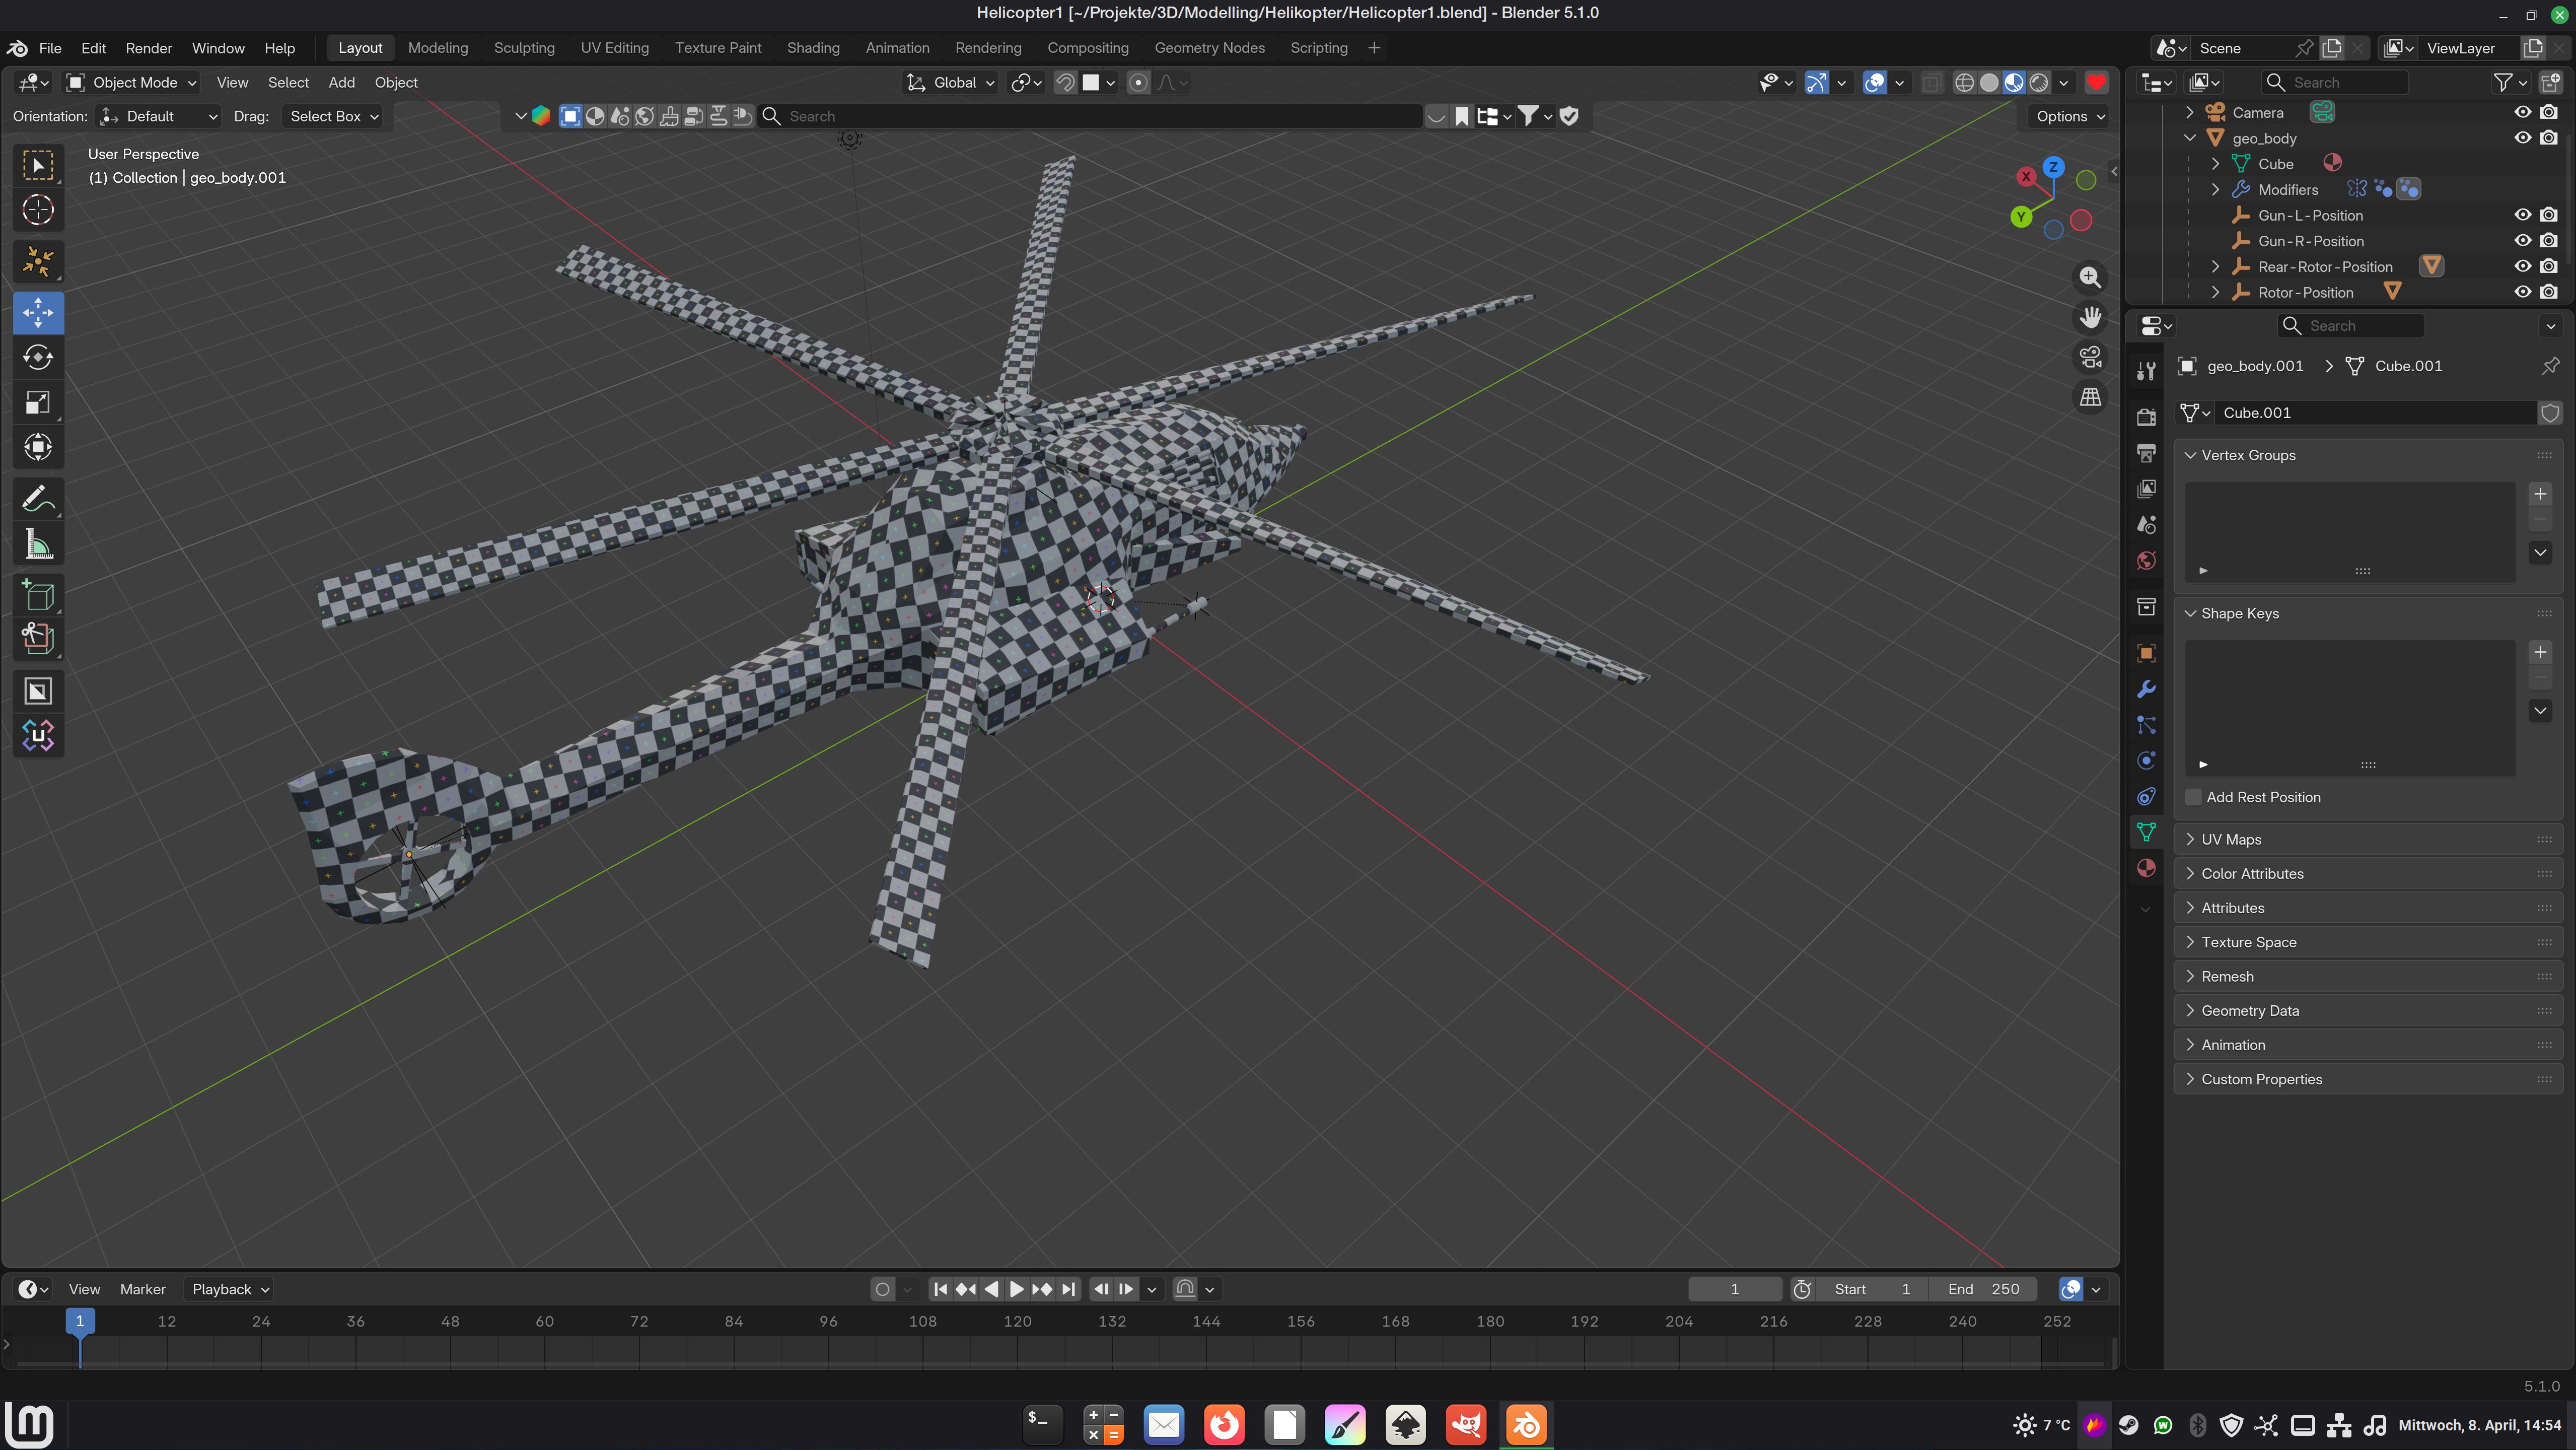Open the Render menu

click(x=149, y=48)
